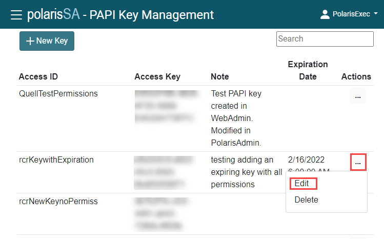Click the PolarisExec user avatar icon
384x239 pixels.
pos(325,14)
